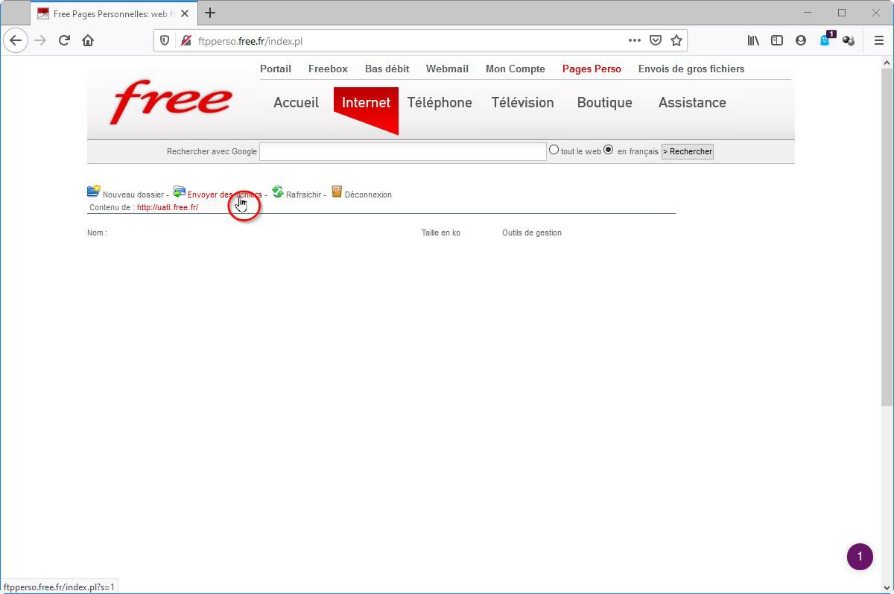Open the Mon Compte link
894x594 pixels.
tap(516, 69)
